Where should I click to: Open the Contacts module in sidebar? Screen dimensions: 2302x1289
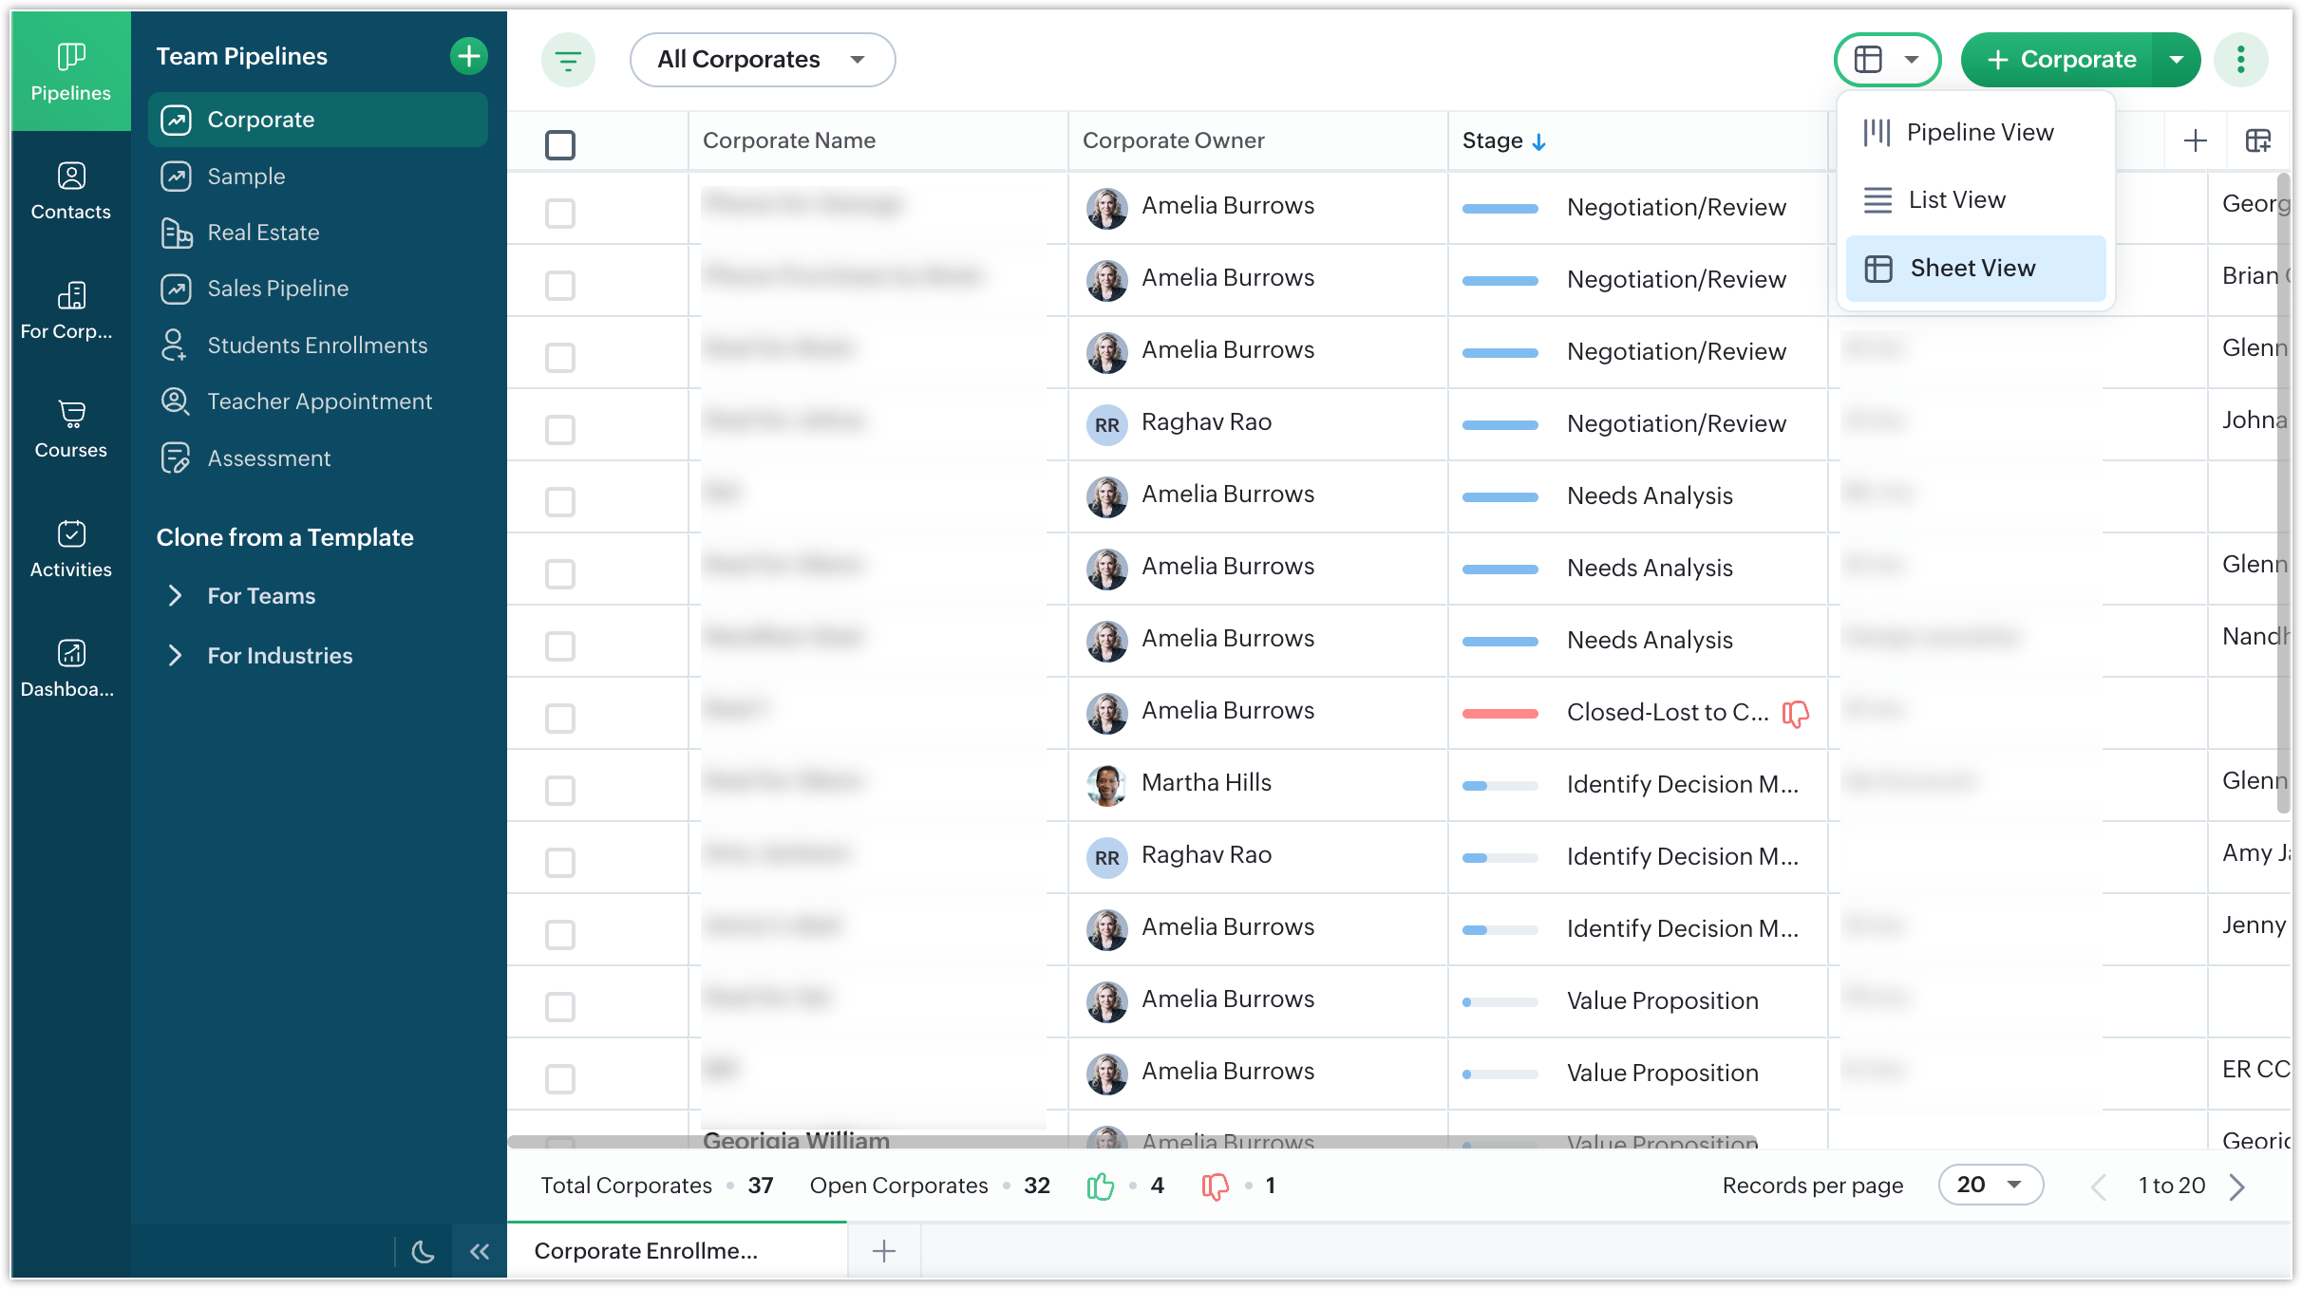coord(70,191)
